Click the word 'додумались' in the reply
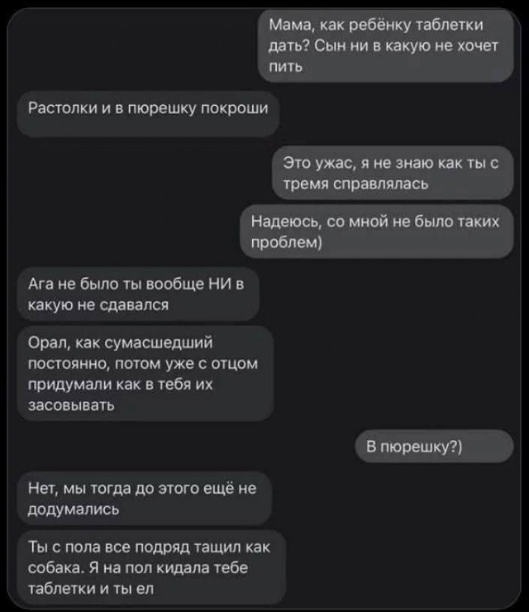529x612 pixels. coord(74,509)
